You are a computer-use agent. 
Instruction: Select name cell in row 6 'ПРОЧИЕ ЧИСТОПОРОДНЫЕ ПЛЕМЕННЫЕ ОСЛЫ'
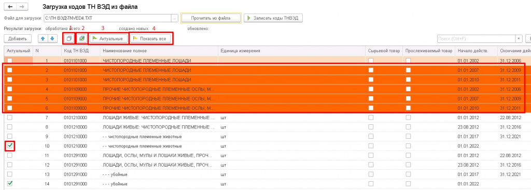[159, 108]
